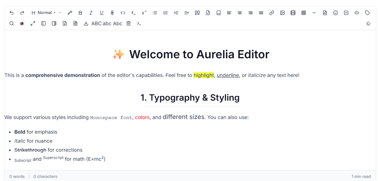This screenshot has height=181, width=379.
Task: Expand the small gray arrow after Normal
Action: 60,13
